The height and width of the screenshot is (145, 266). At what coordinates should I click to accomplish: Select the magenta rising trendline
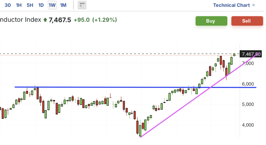tap(178, 109)
